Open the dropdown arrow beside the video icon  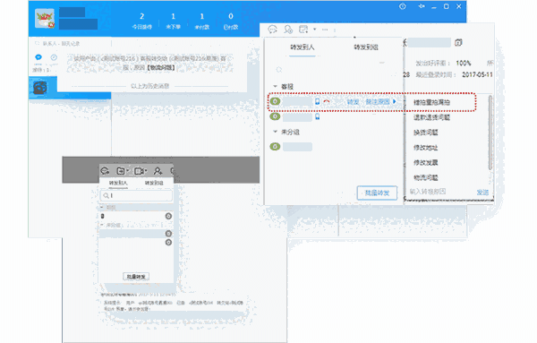(146, 170)
